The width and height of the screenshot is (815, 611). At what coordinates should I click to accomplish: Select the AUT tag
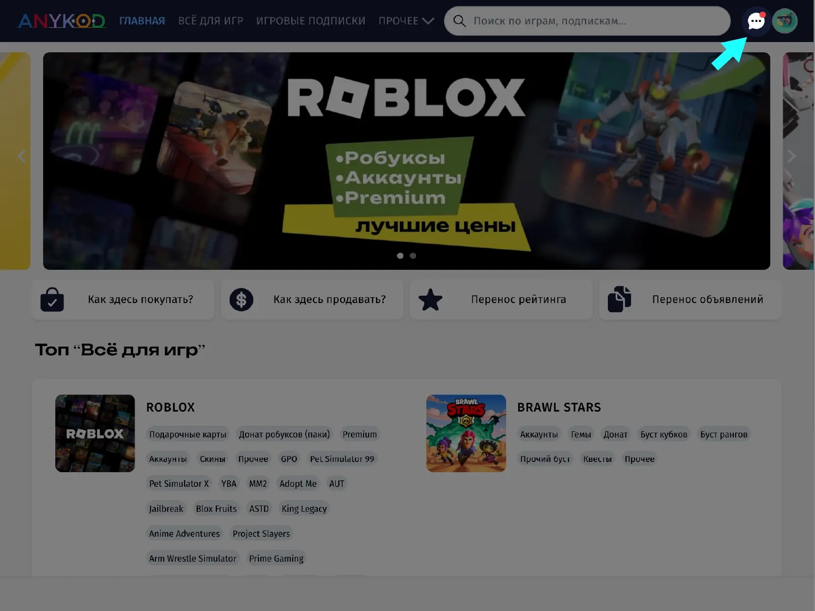pos(337,483)
